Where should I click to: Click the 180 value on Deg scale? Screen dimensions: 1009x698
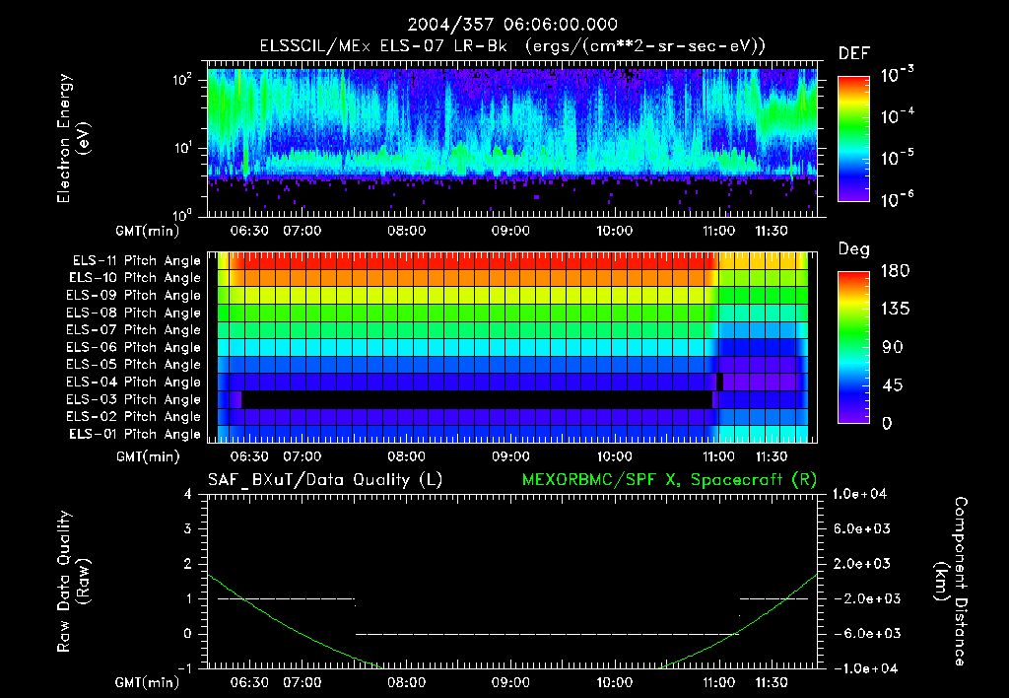[895, 270]
